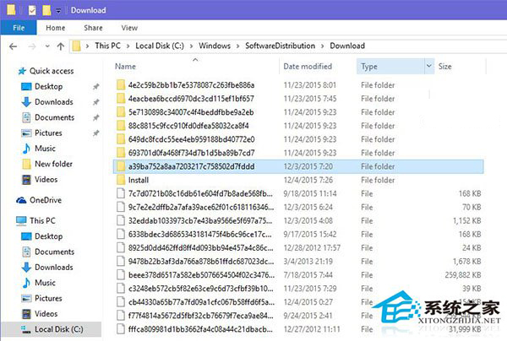Viewport: 507px width, 341px height.
Task: Open Pictures under Quick access
Action: (48, 133)
